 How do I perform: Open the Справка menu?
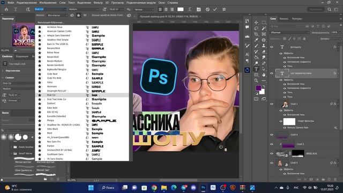tap(173, 3)
